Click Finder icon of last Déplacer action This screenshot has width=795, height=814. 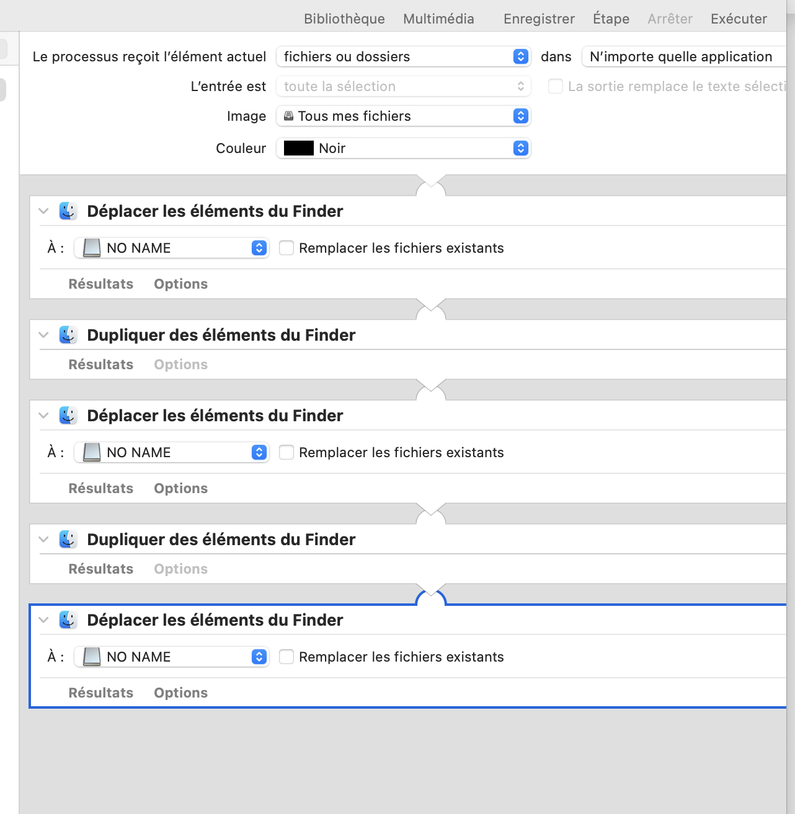pos(68,620)
